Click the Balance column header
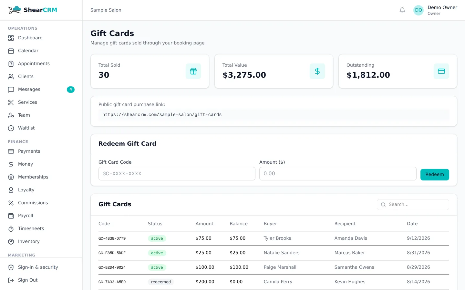 239,224
